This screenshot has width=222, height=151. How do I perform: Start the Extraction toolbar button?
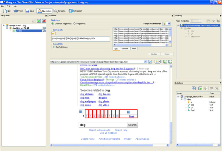[x=75, y=11]
